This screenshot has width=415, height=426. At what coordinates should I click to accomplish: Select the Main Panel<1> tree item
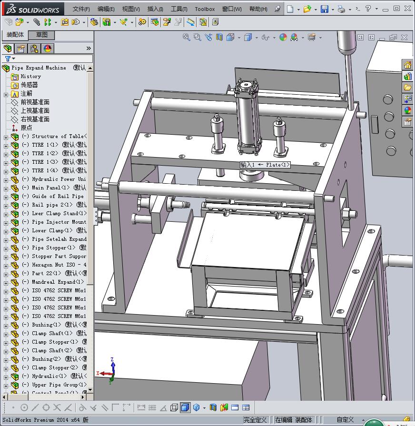pyautogui.click(x=50, y=188)
